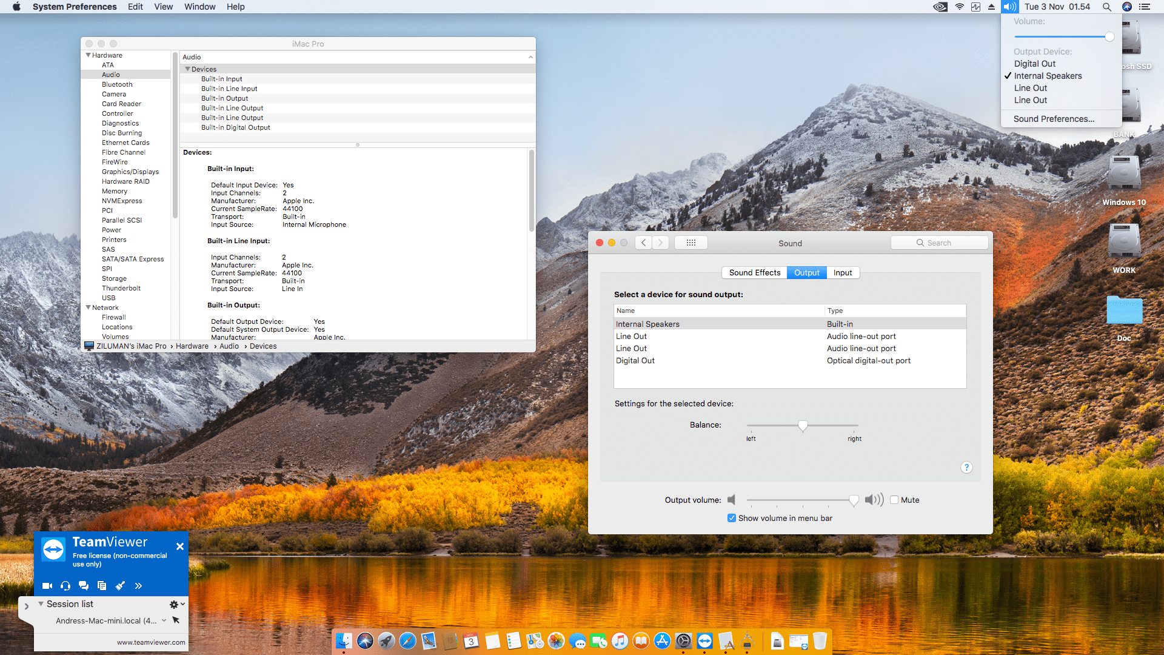This screenshot has height=655, width=1164.
Task: Click the help question mark button
Action: (x=966, y=468)
